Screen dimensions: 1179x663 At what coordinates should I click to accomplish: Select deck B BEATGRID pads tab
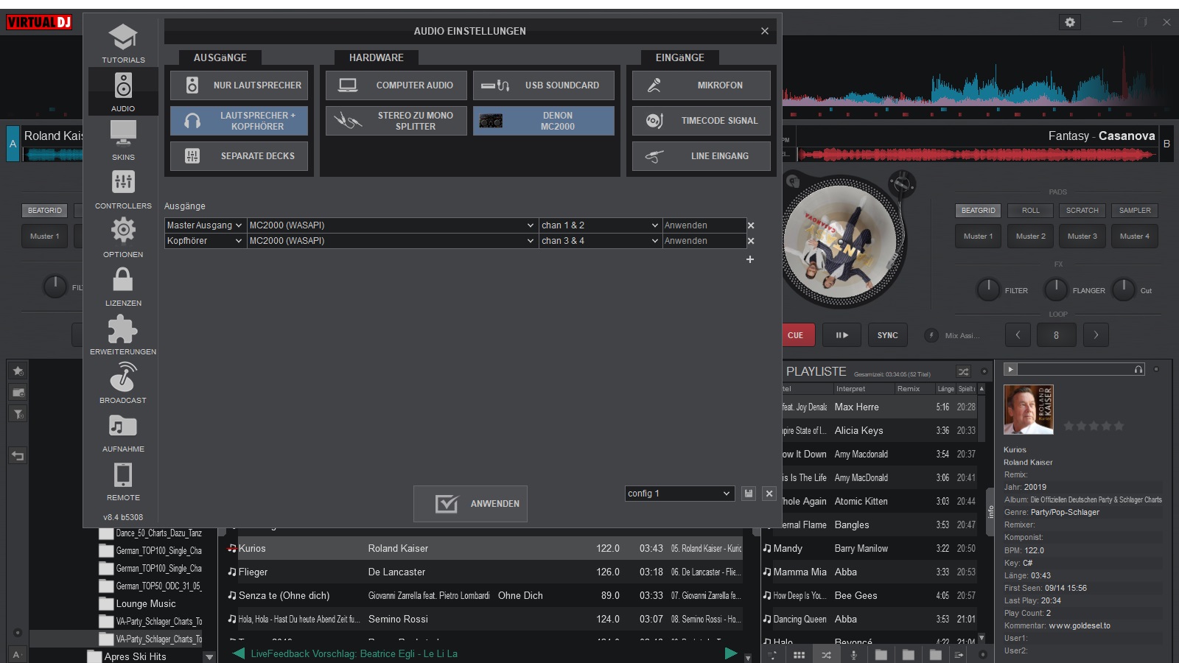coord(978,211)
